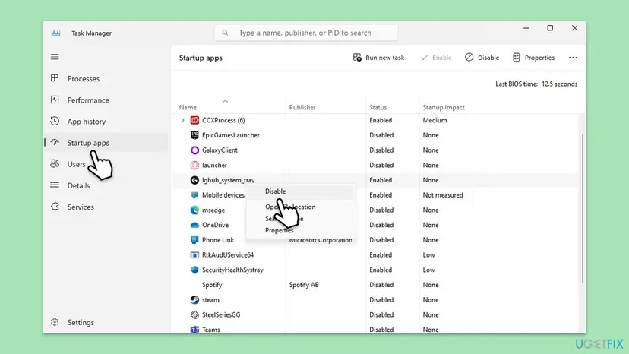The width and height of the screenshot is (629, 354).
Task: Click the SecurityHealthSystray shield icon
Action: click(x=194, y=270)
